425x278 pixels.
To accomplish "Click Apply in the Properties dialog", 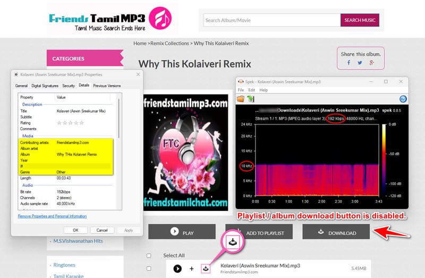I will pyautogui.click(x=129, y=230).
